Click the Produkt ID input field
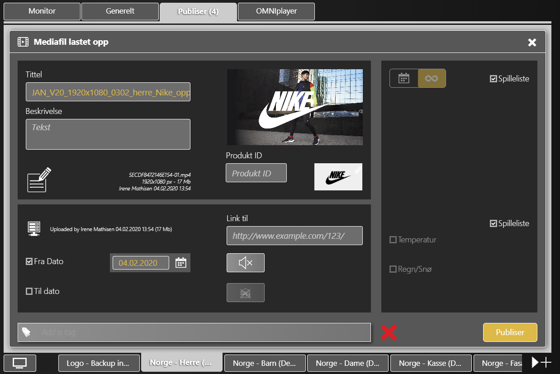The height and width of the screenshot is (374, 560). (256, 173)
